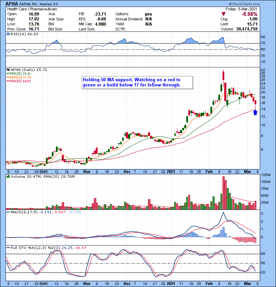The image size is (276, 287).
Task: Click the Annual Dividend label
Action: pyautogui.click(x=129, y=19)
